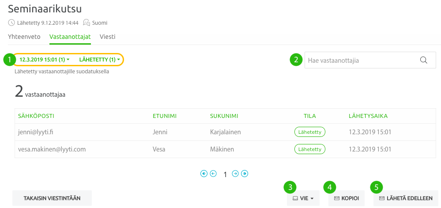441x208 pixels.
Task: Go to the first page arrow icon
Action: coord(204,174)
